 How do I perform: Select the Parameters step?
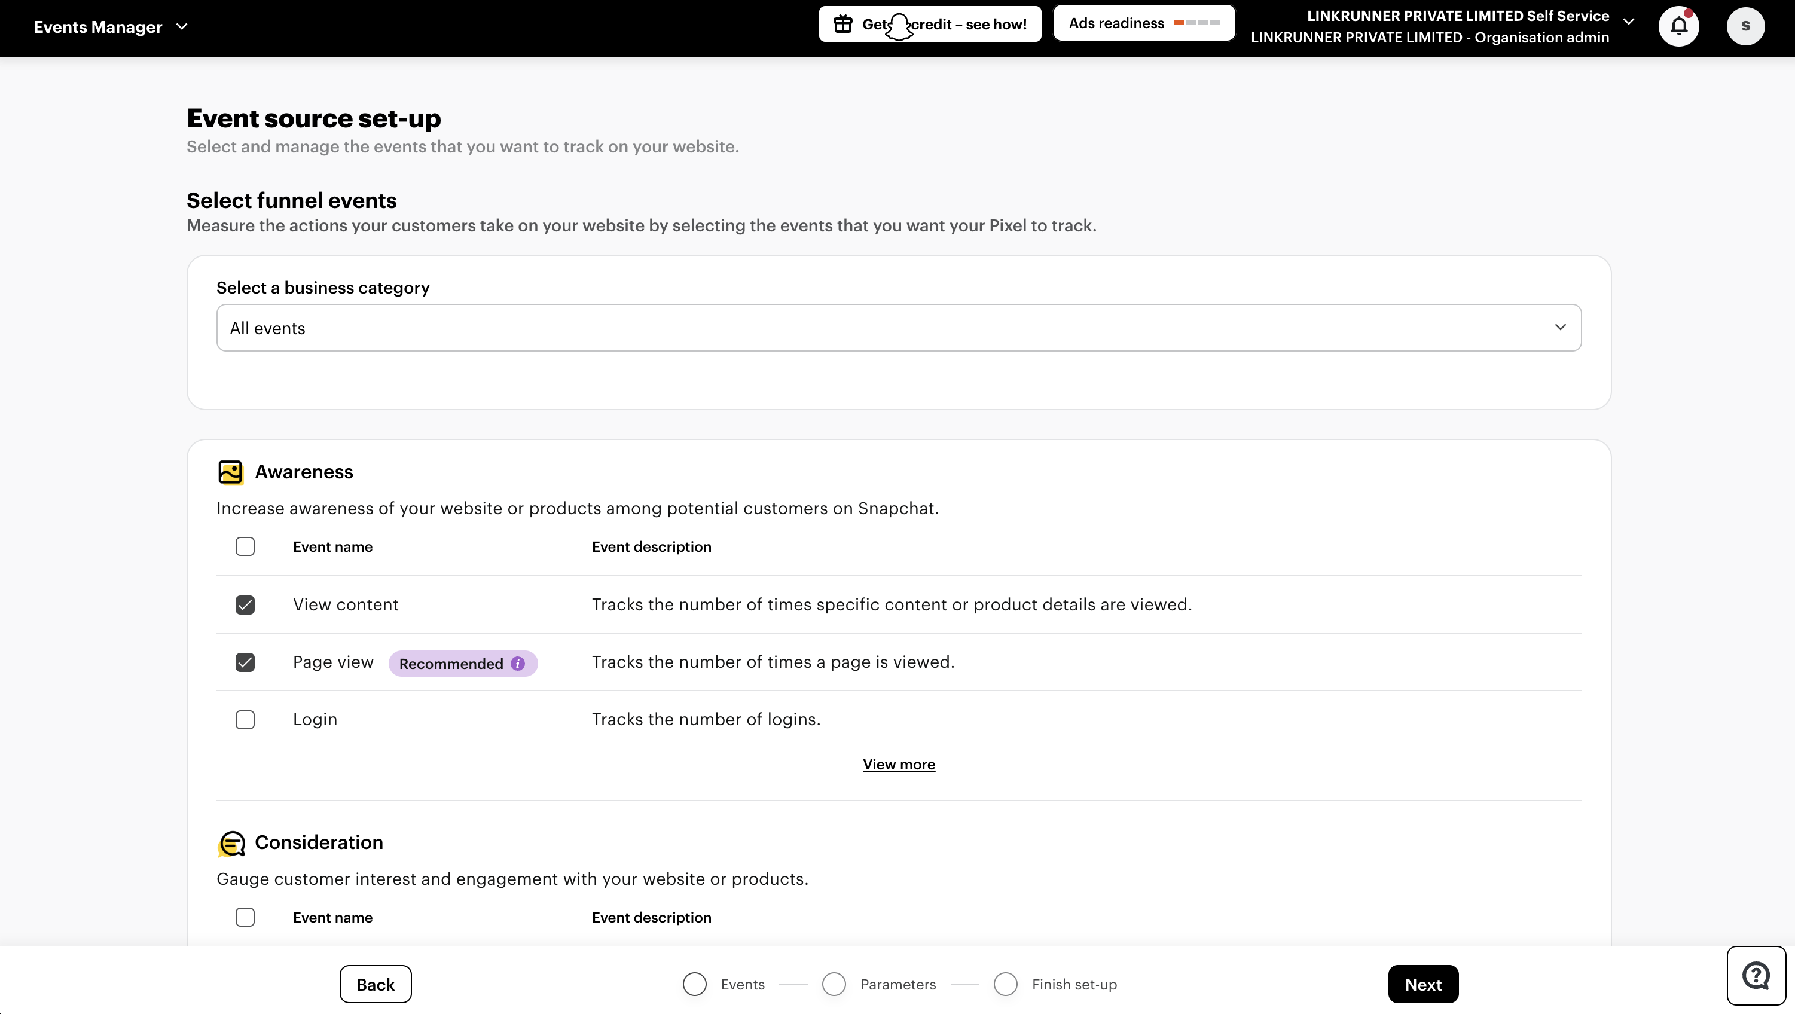pos(834,984)
